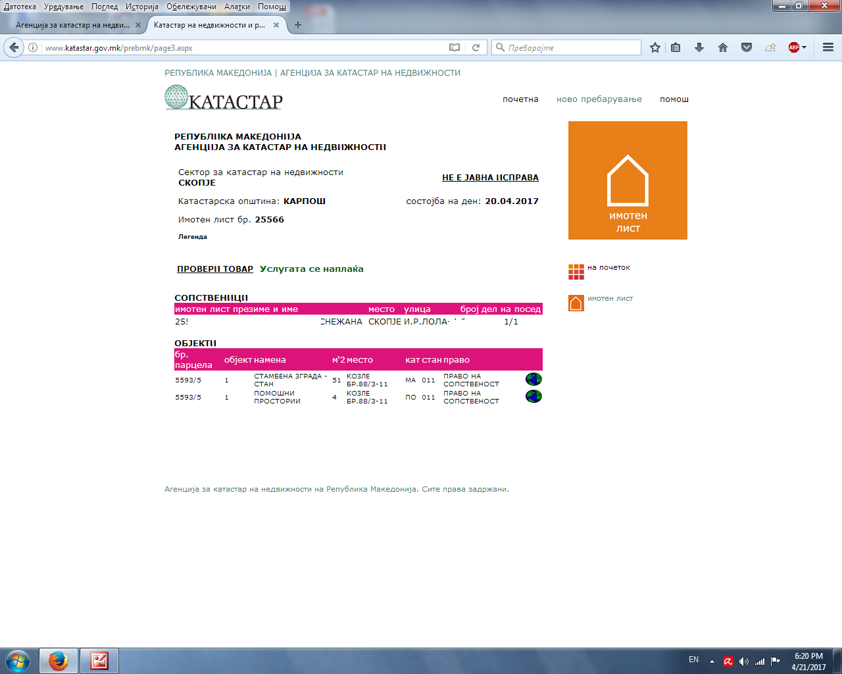Click the globe icon for СТАМБЕНА ЗГРАДА row
Image resolution: width=842 pixels, height=674 pixels.
pos(533,379)
